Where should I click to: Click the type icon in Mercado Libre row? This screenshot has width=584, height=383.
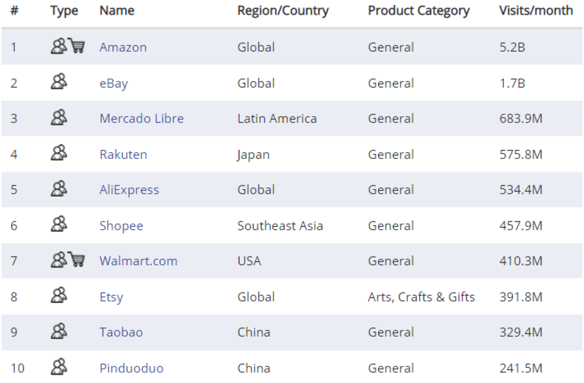pos(59,118)
